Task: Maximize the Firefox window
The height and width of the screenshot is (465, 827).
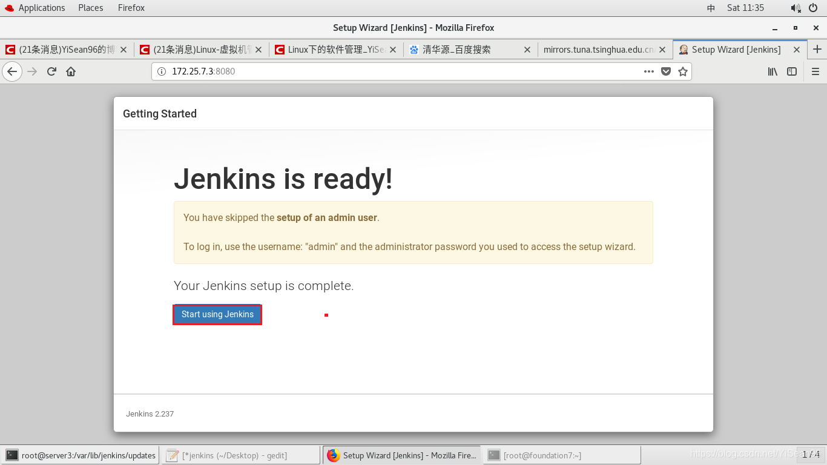Action: [796, 28]
